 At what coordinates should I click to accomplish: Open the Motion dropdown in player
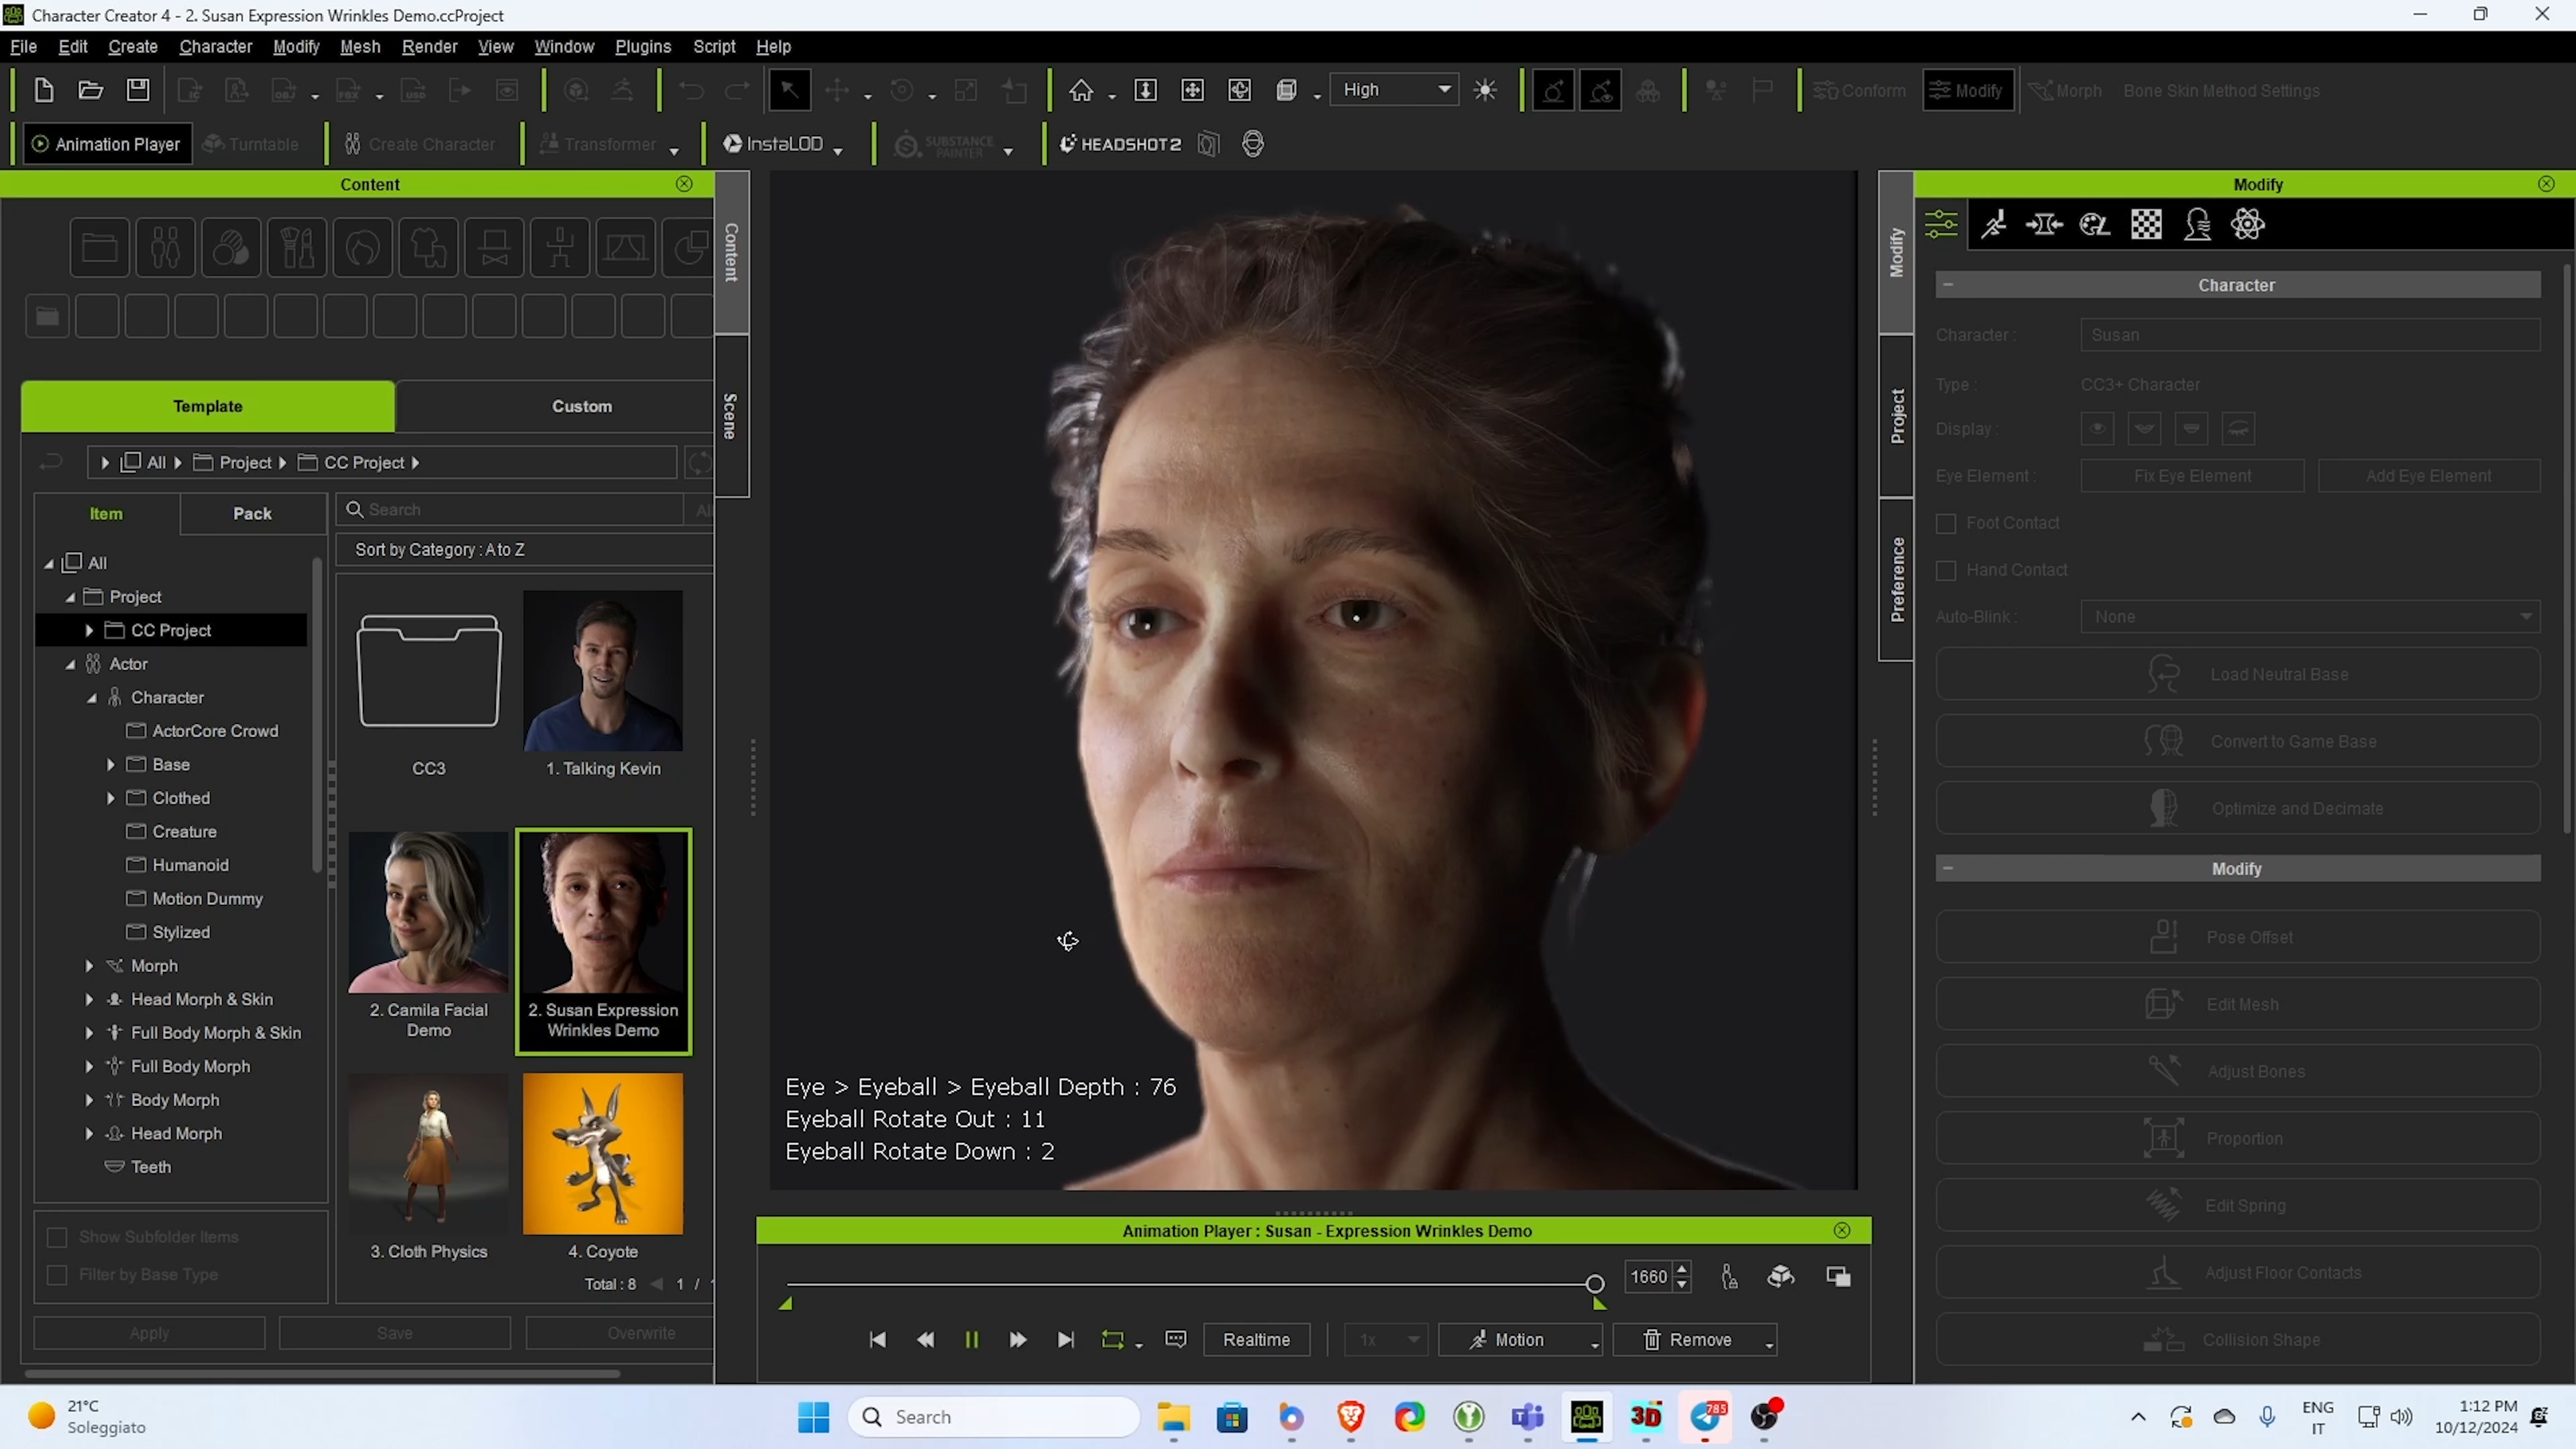[x=1520, y=1340]
